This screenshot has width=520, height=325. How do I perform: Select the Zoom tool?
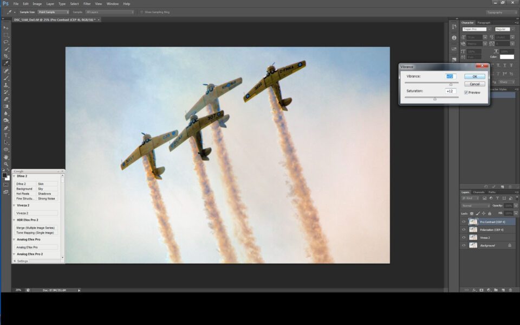[6, 164]
